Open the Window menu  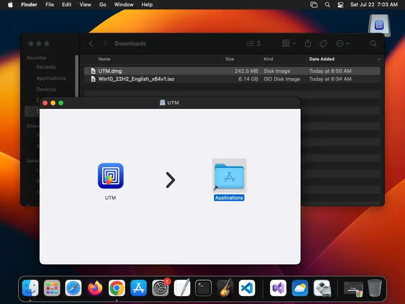pos(124,4)
